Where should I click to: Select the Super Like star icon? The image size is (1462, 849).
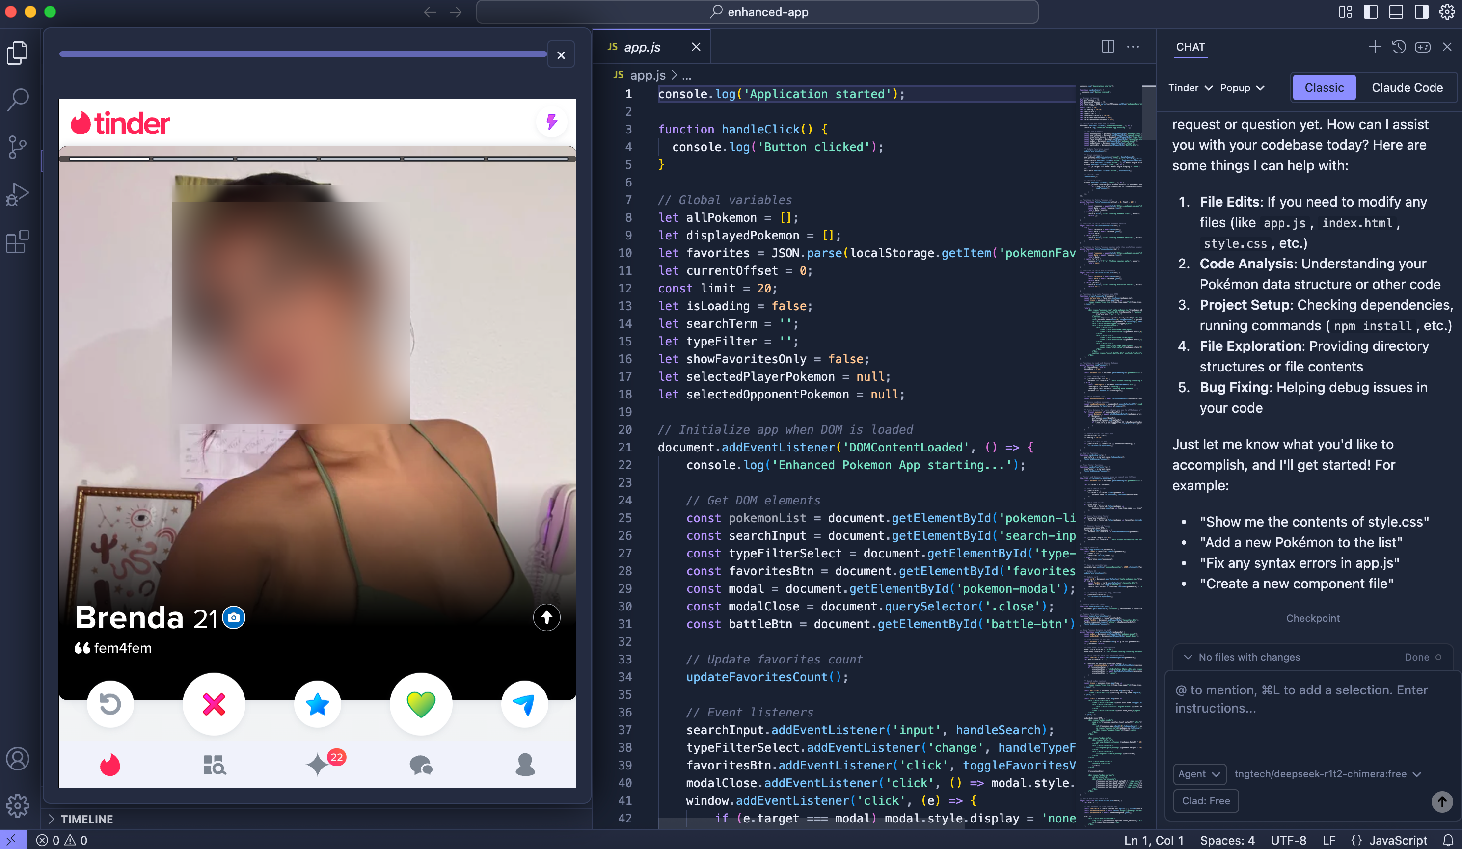pos(317,703)
